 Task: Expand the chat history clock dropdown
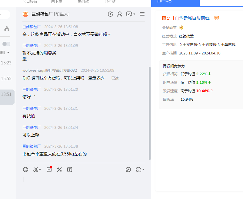tap(143, 170)
